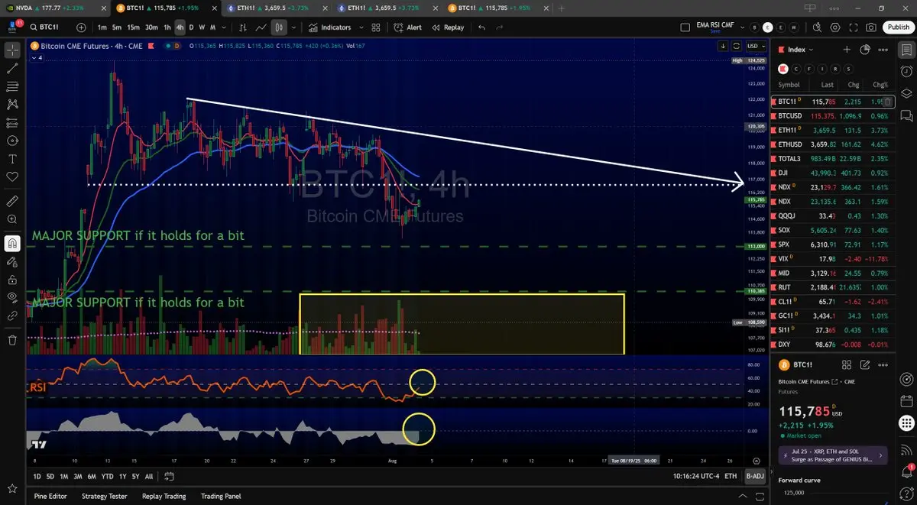917x505 pixels.
Task: Select VIX row in the watchlist
Action: (x=833, y=259)
